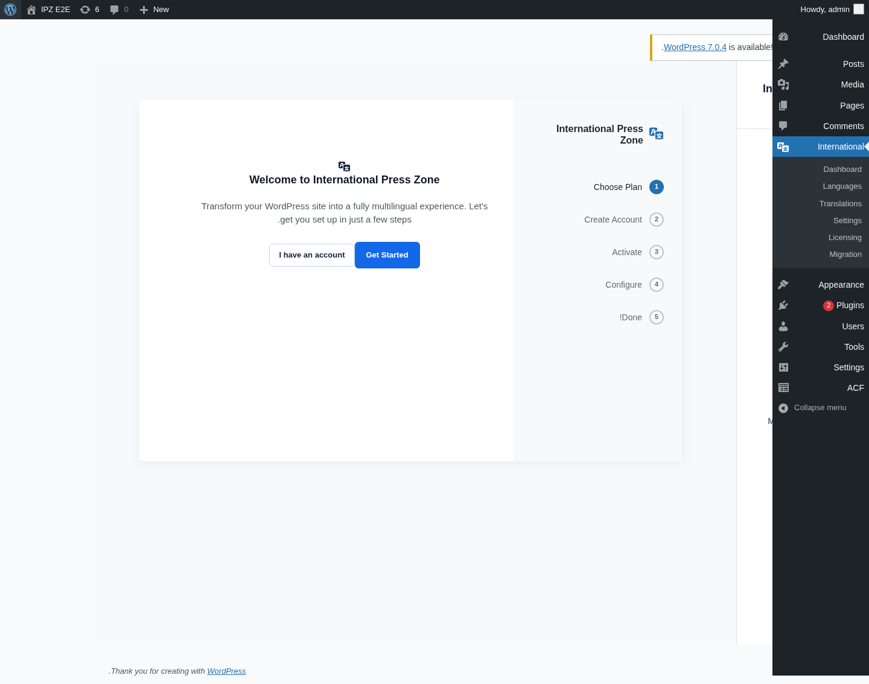Click the Welcome to International Press Zone heading
869x684 pixels.
[x=345, y=180]
